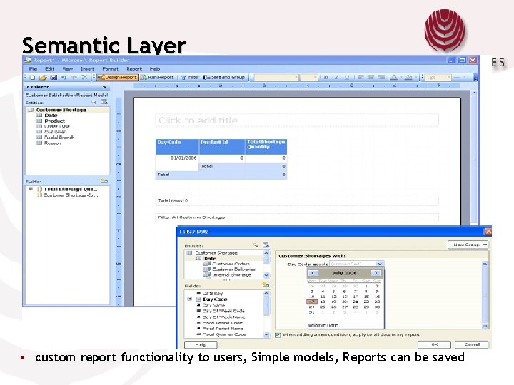Open the Format menu
This screenshot has height=385, width=514.
point(110,69)
